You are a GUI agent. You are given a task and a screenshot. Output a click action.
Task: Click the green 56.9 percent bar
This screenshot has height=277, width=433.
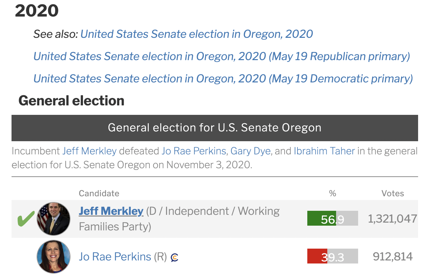point(333,218)
